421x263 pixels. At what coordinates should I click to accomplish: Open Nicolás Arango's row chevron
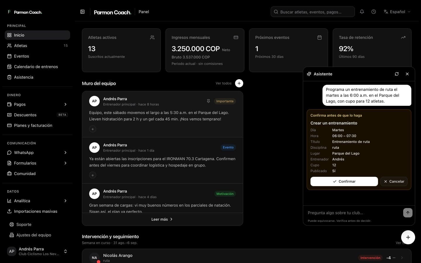[402, 258]
